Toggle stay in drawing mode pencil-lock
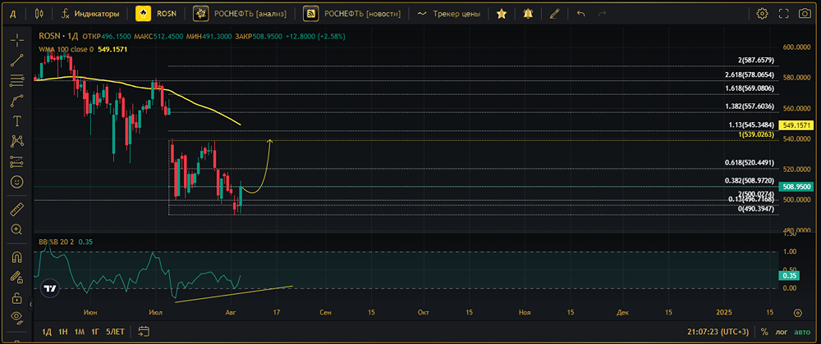The height and width of the screenshot is (344, 821). coord(16,278)
